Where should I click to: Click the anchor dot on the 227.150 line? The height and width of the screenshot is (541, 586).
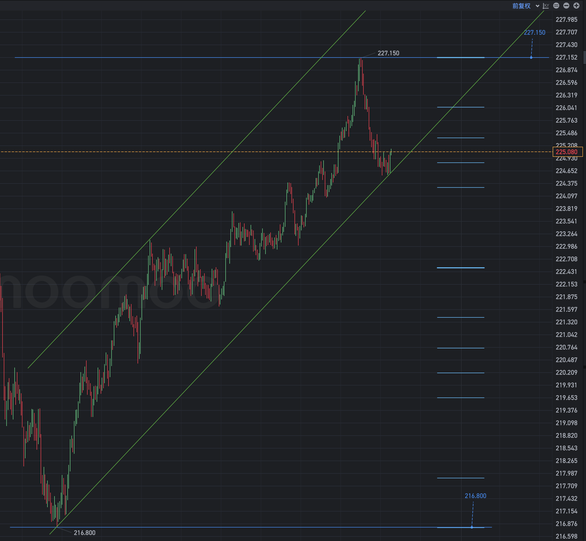click(531, 57)
